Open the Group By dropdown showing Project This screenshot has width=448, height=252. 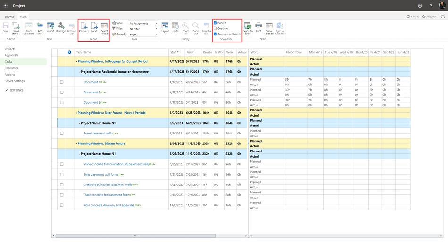143,34
